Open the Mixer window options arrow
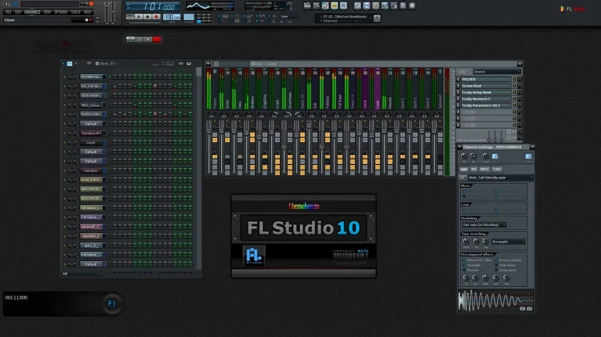601x337 pixels. pos(208,64)
